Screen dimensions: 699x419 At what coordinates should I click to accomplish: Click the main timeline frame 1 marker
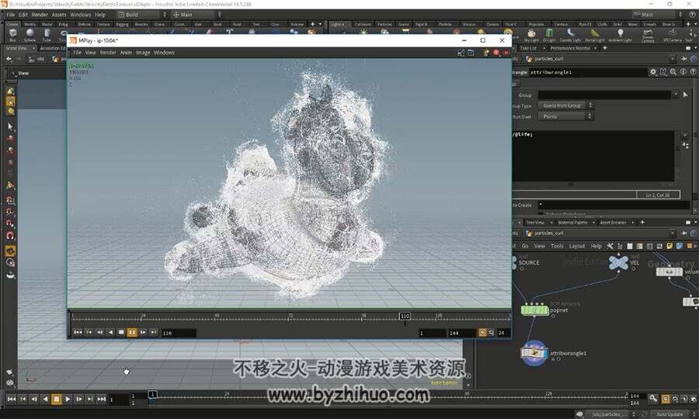coord(152,394)
